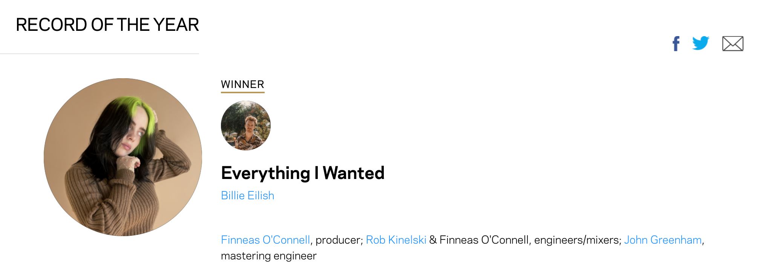Select the RECORD OF THE YEAR heading
The width and height of the screenshot is (760, 279).
pos(107,25)
